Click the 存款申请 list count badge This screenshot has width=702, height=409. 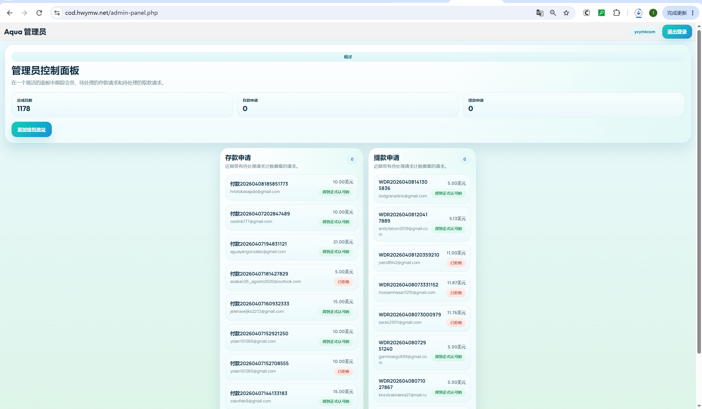(352, 159)
